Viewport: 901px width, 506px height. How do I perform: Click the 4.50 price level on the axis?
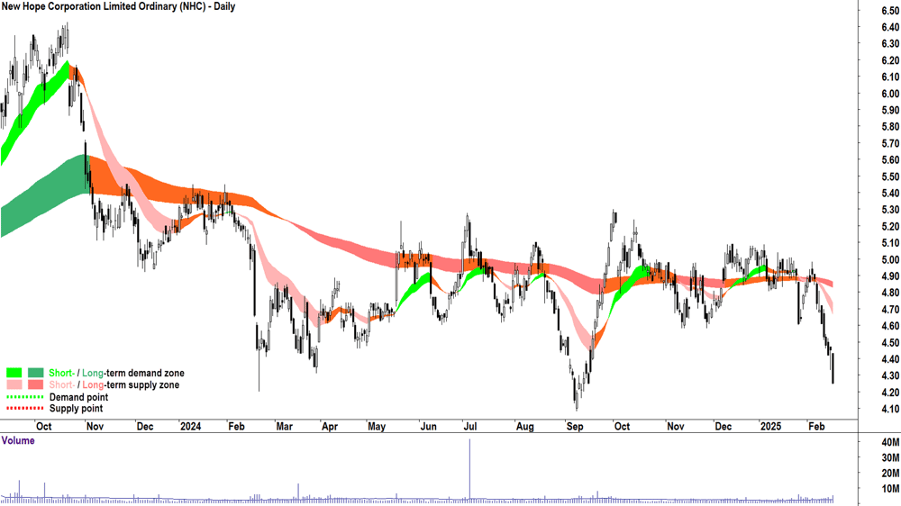point(890,343)
